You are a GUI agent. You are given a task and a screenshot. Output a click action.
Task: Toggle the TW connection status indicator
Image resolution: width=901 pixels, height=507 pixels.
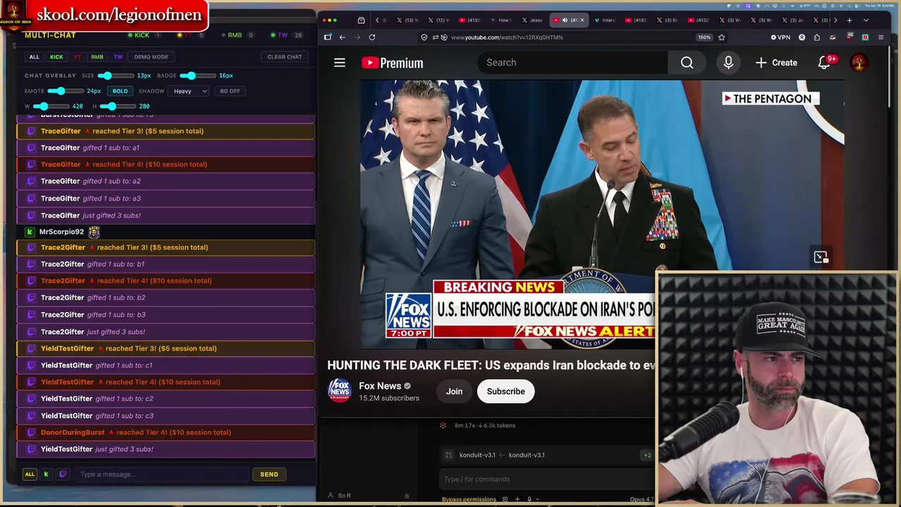click(x=286, y=35)
